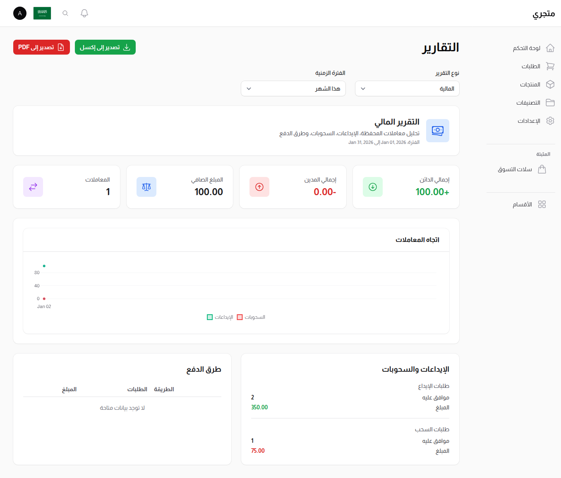Expand the الفترة الزمنية dropdown
The image size is (561, 478).
coord(293,88)
